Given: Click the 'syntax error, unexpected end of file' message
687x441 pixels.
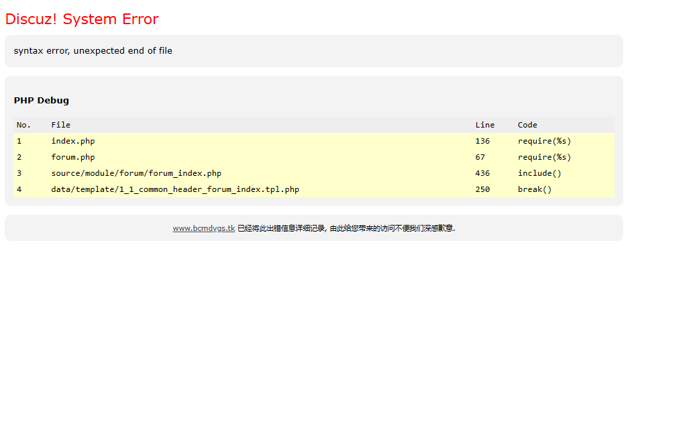Looking at the screenshot, I should click(x=93, y=50).
